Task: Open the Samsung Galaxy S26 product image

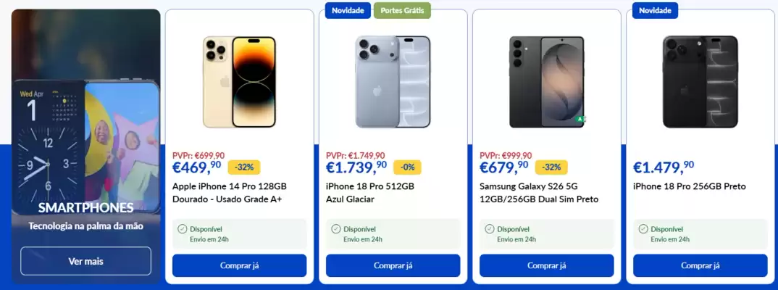Action: tap(547, 82)
